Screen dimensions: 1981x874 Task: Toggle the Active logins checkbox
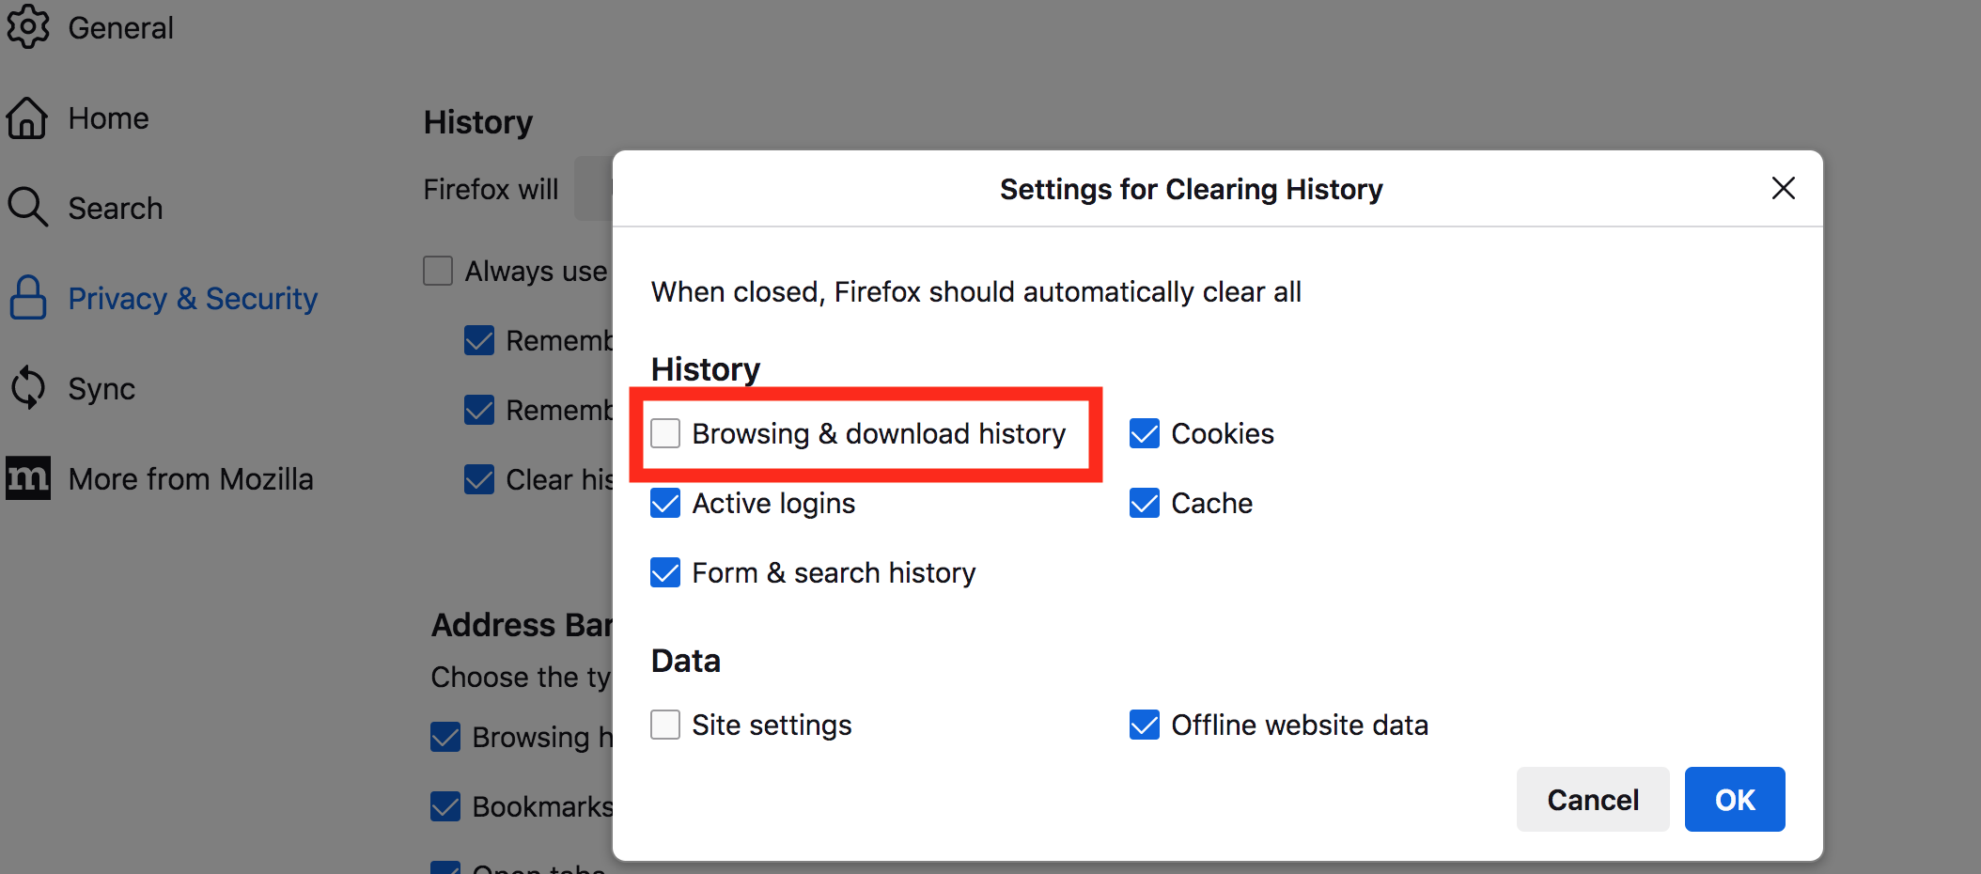pyautogui.click(x=665, y=503)
